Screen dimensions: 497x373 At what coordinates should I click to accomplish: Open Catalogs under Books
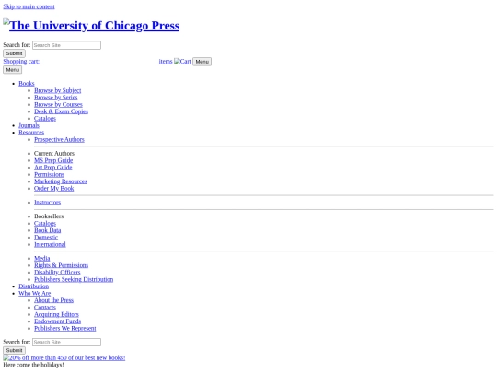(x=45, y=118)
